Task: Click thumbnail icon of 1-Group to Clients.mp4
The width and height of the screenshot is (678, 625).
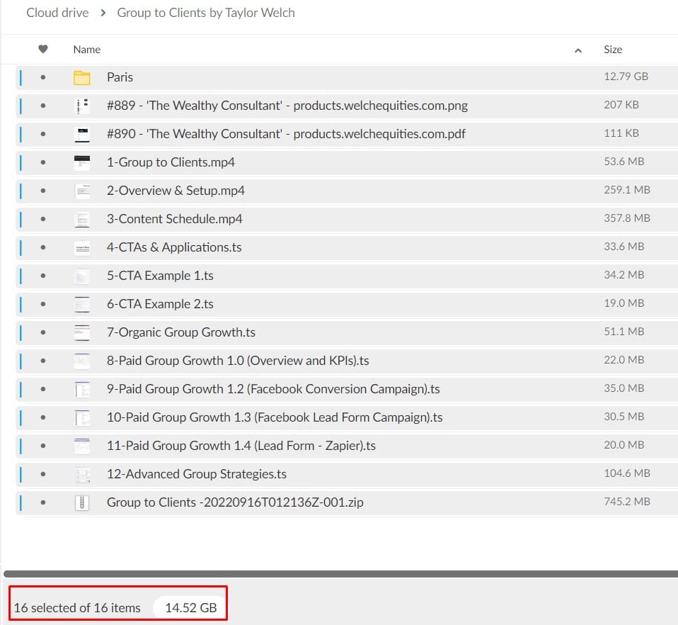Action: tap(82, 162)
